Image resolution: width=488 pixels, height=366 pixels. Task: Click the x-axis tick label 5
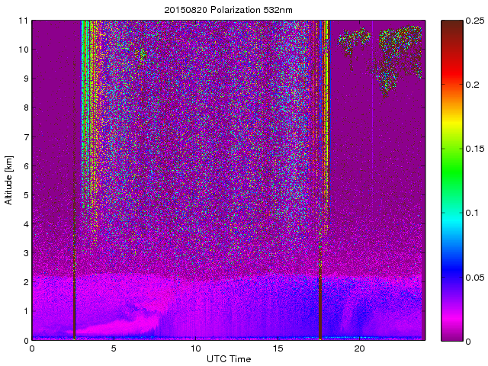point(114,348)
